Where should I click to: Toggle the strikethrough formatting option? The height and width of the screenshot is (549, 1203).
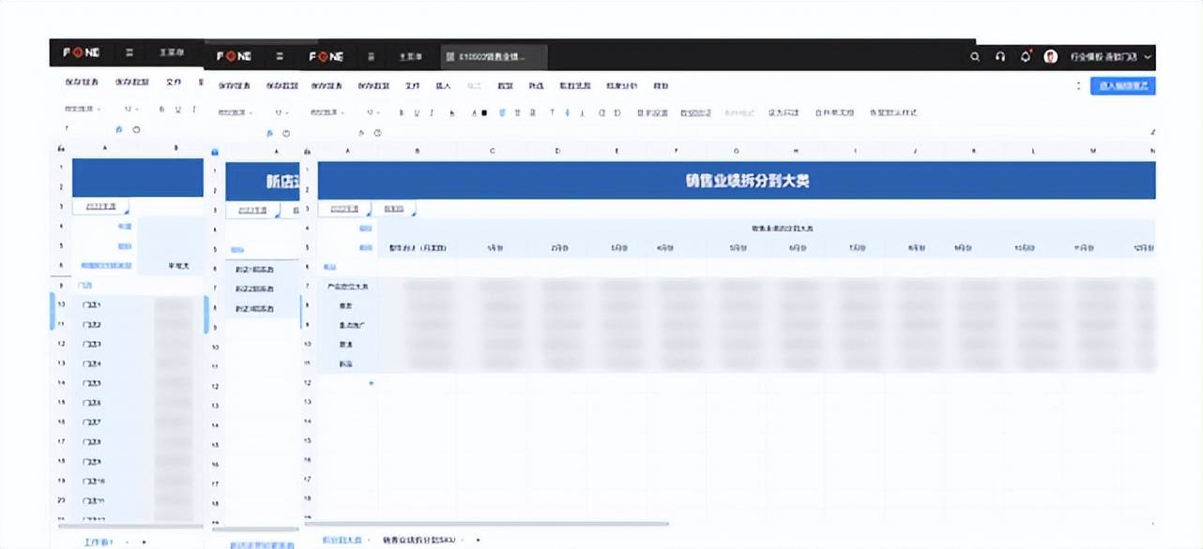(x=451, y=112)
